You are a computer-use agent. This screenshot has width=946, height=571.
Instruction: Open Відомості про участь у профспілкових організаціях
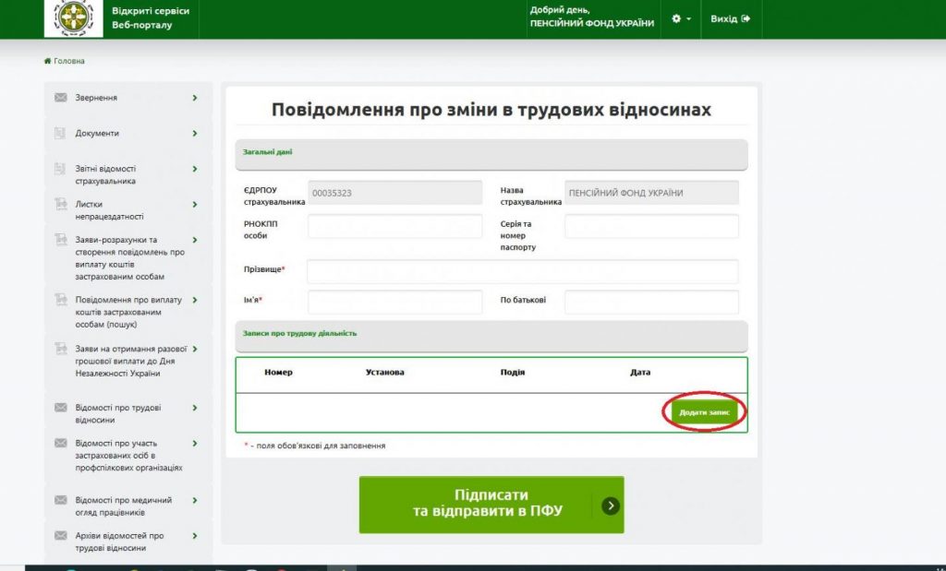pos(128,455)
